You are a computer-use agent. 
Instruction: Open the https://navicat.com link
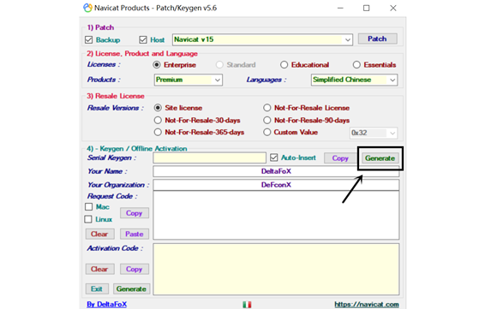pos(367,305)
